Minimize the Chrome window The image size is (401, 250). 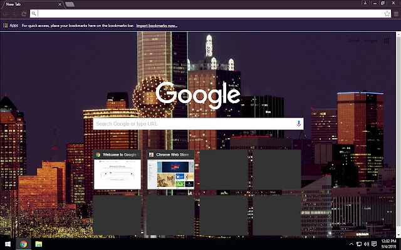pos(375,3)
